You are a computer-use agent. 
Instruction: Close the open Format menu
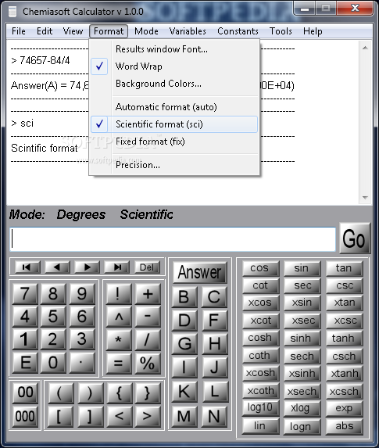tap(109, 31)
